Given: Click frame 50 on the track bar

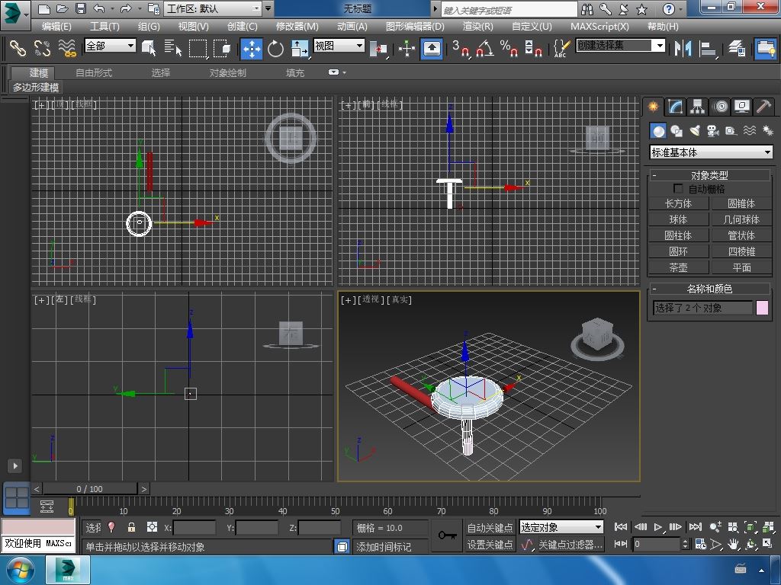Looking at the screenshot, I should (336, 507).
